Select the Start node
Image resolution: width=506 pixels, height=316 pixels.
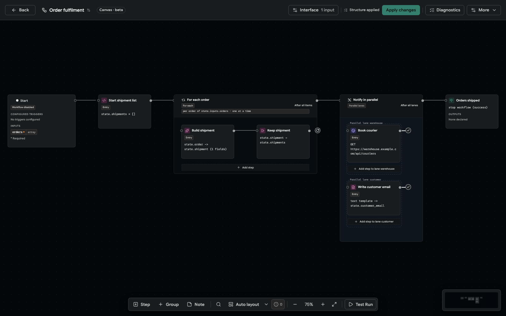point(41,121)
